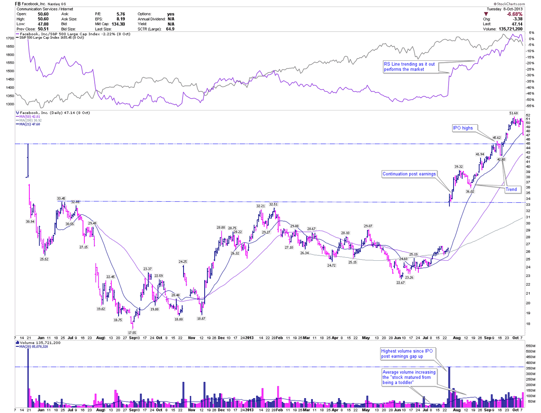Click the Options value 'yes'

point(170,14)
